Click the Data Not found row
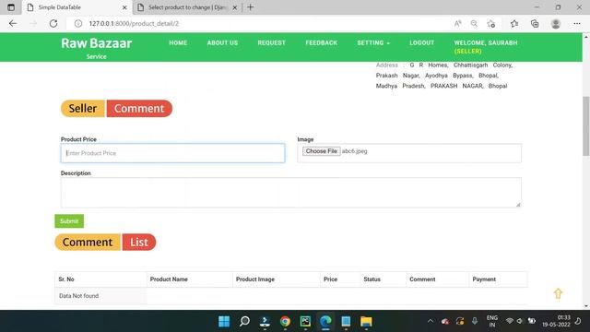Image resolution: width=590 pixels, height=332 pixels. coord(291,296)
